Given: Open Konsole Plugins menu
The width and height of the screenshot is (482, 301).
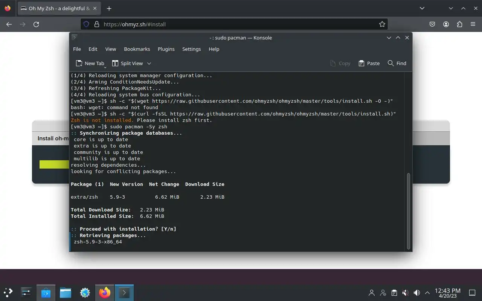Looking at the screenshot, I should click(166, 49).
